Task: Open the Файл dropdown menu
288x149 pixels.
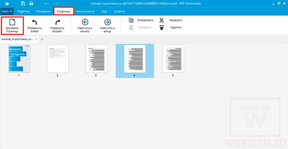Action: coord(6,12)
